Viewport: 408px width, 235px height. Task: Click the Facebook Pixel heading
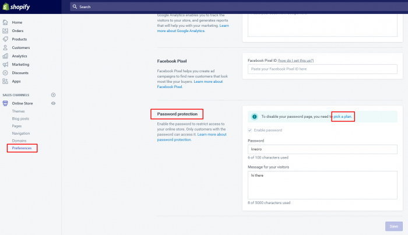click(172, 61)
